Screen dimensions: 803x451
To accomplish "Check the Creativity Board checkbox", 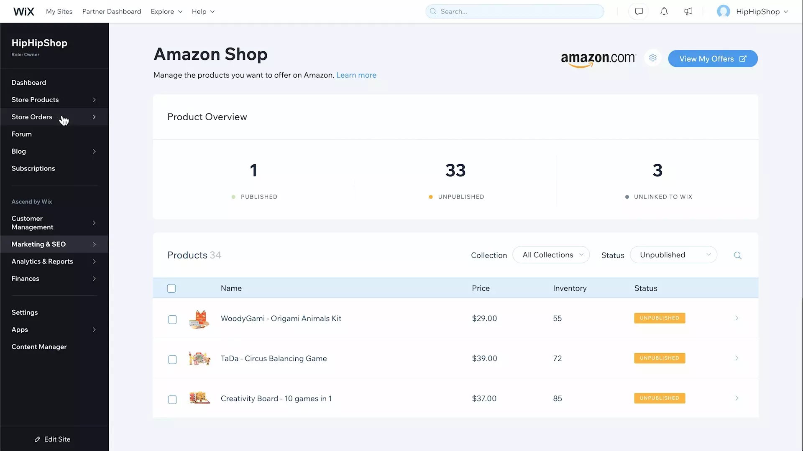I will (x=172, y=400).
